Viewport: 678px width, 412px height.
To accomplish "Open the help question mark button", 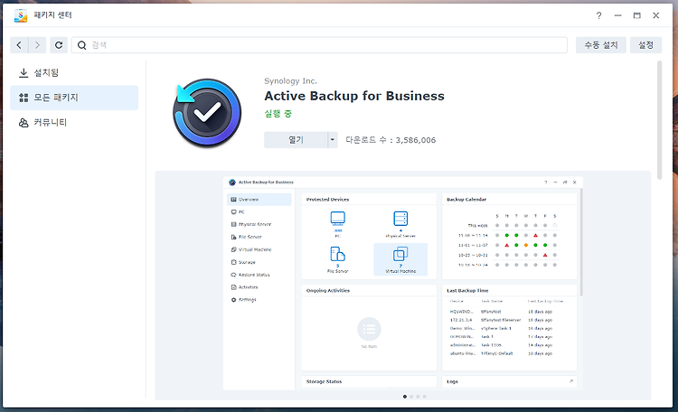I will click(598, 15).
